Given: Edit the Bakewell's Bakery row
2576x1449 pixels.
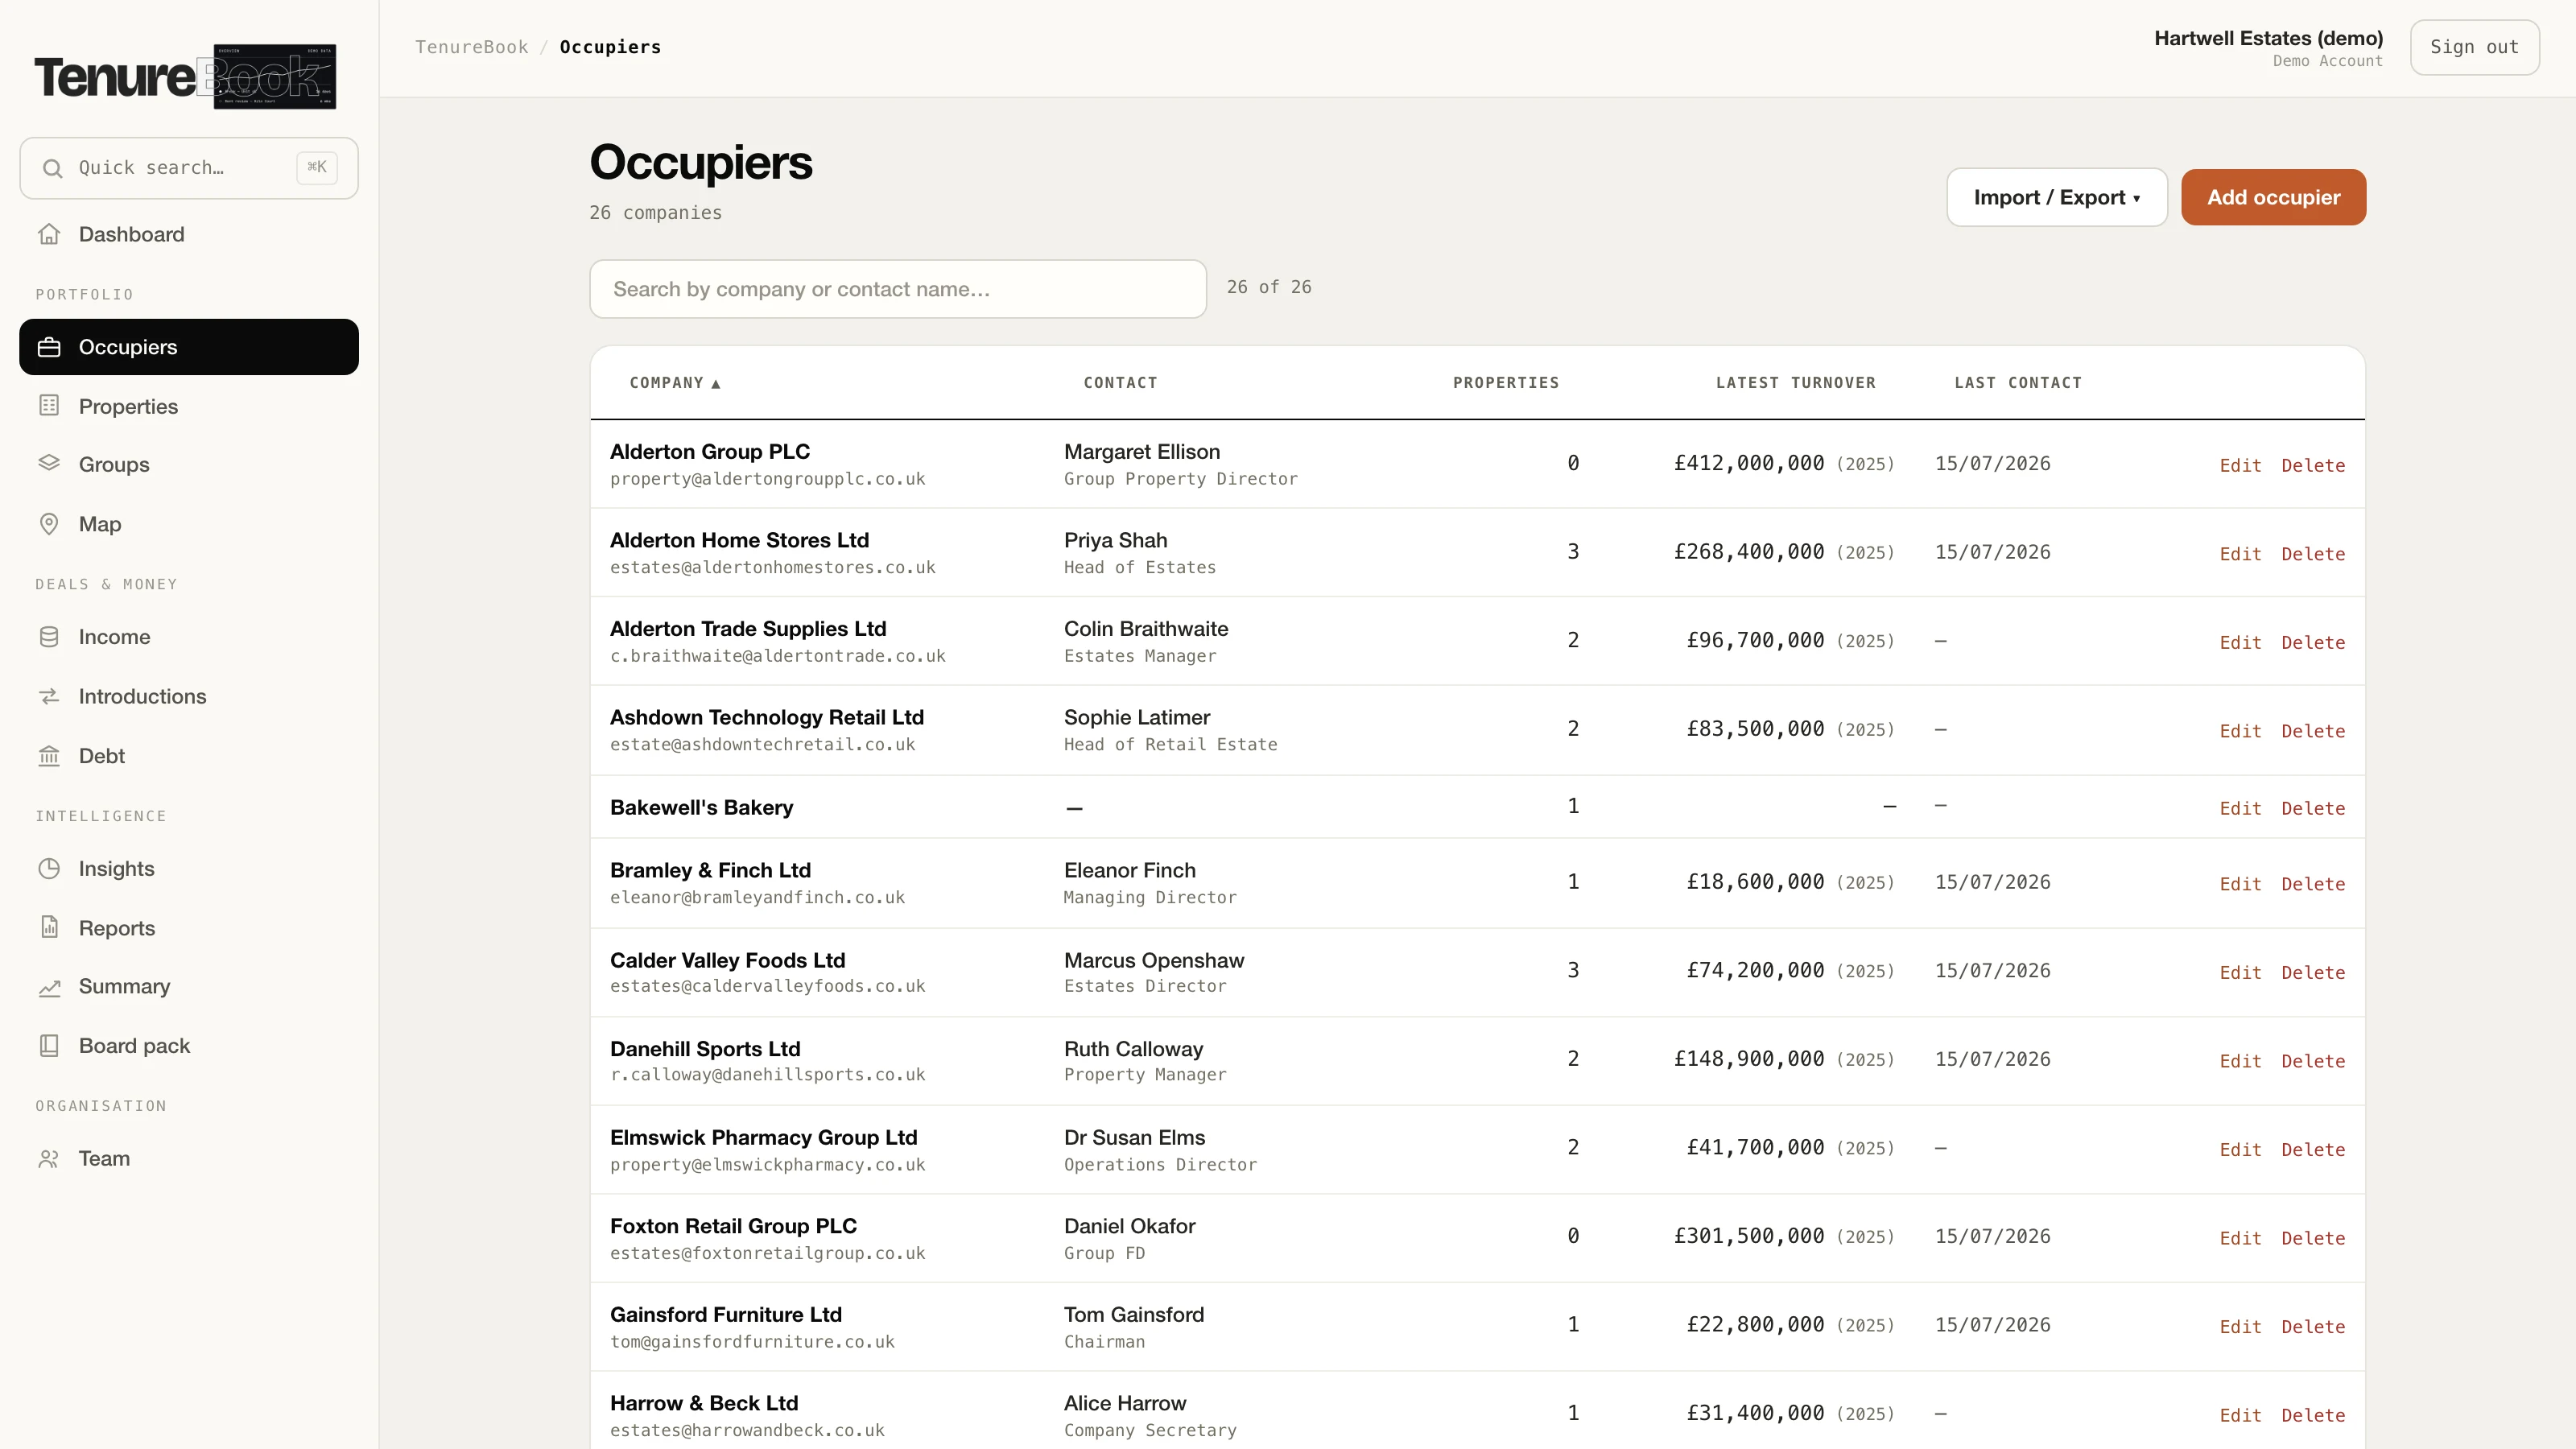Looking at the screenshot, I should tap(2240, 808).
